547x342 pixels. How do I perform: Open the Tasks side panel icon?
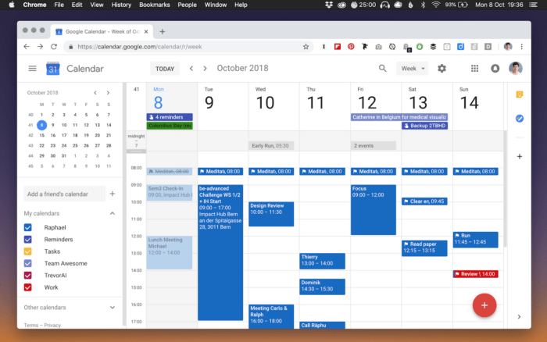[520, 119]
